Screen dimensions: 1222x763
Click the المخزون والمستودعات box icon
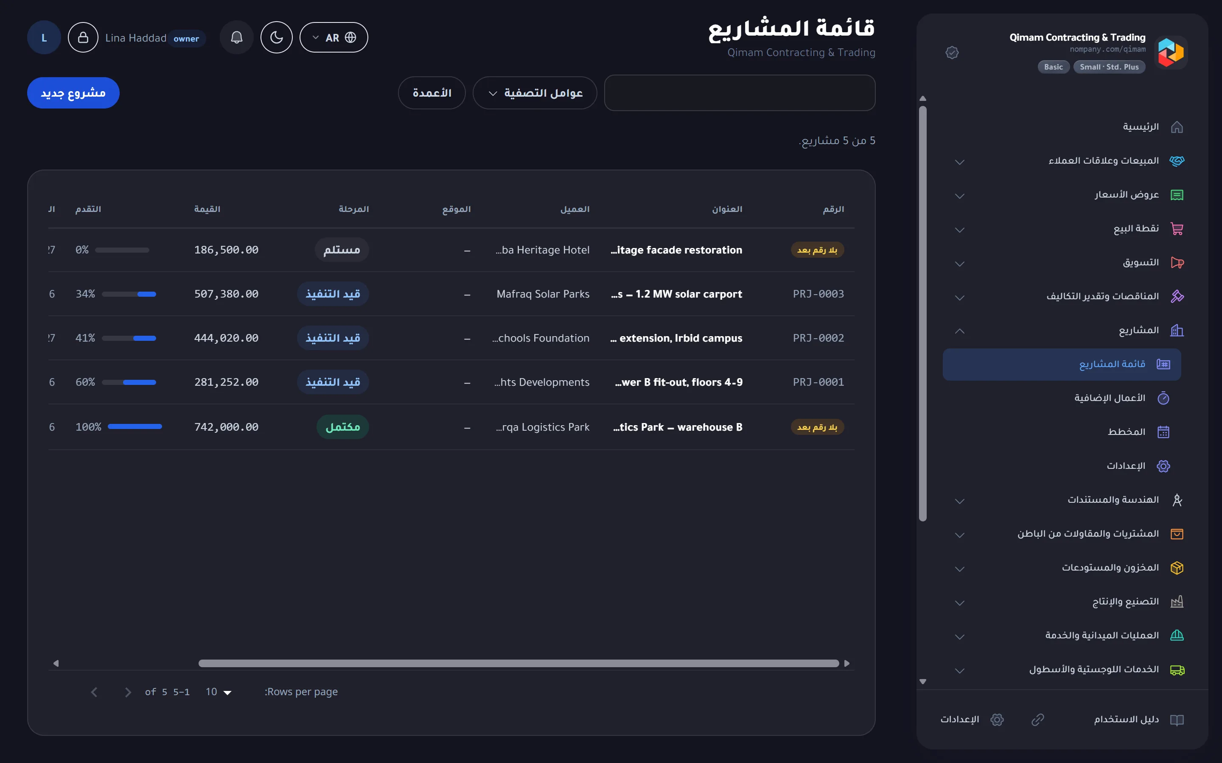coord(1177,568)
